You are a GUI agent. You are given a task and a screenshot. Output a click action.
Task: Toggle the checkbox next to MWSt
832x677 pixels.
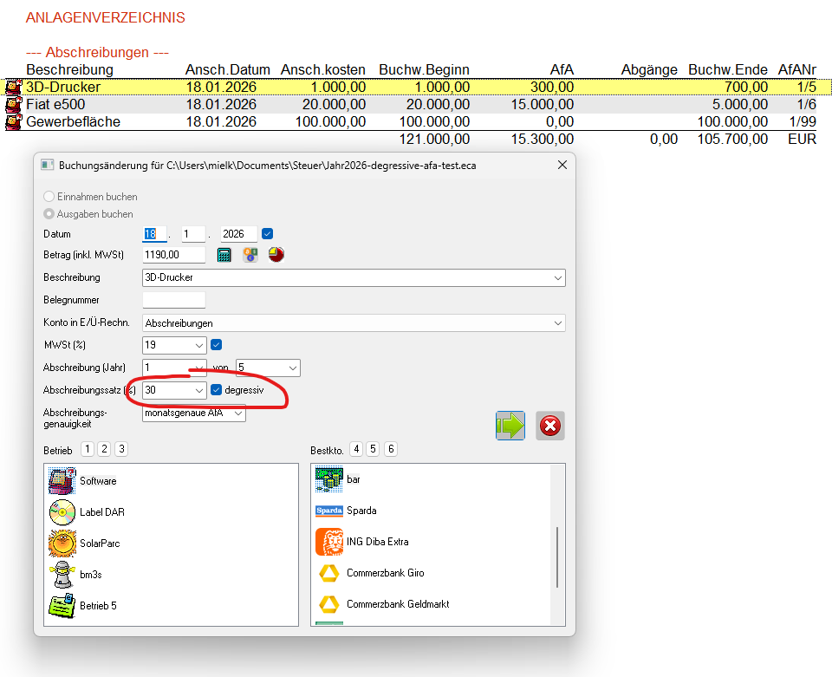click(217, 345)
